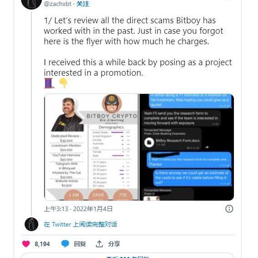Click the tweet text about Bitboy scams
Image resolution: width=258 pixels, height=258 pixels.
138,46
